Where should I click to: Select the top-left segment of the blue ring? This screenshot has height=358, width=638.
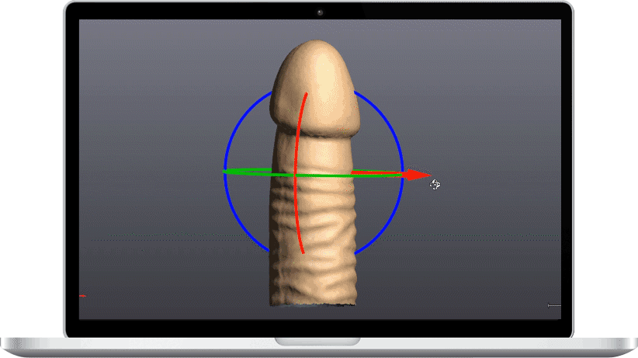click(241, 124)
